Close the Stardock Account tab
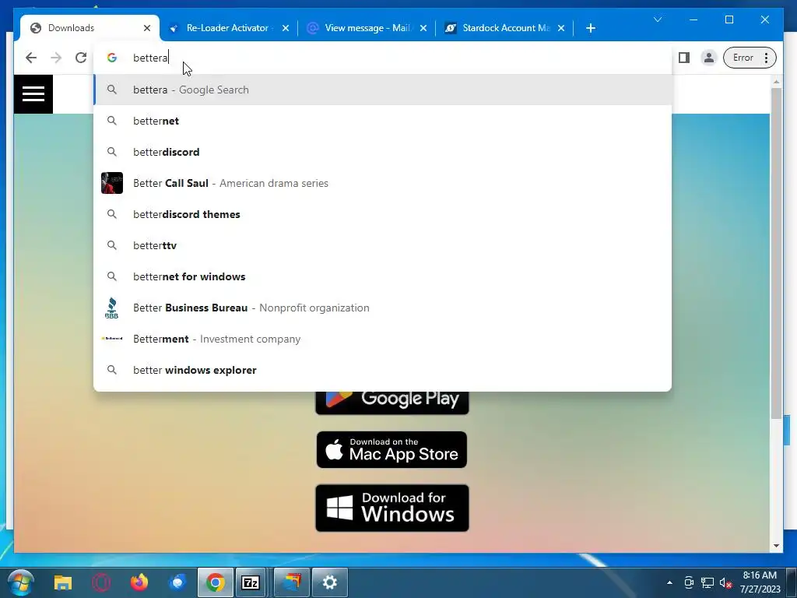 click(x=560, y=28)
